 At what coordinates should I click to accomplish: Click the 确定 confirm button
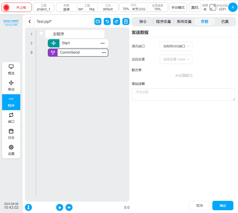(x=223, y=206)
